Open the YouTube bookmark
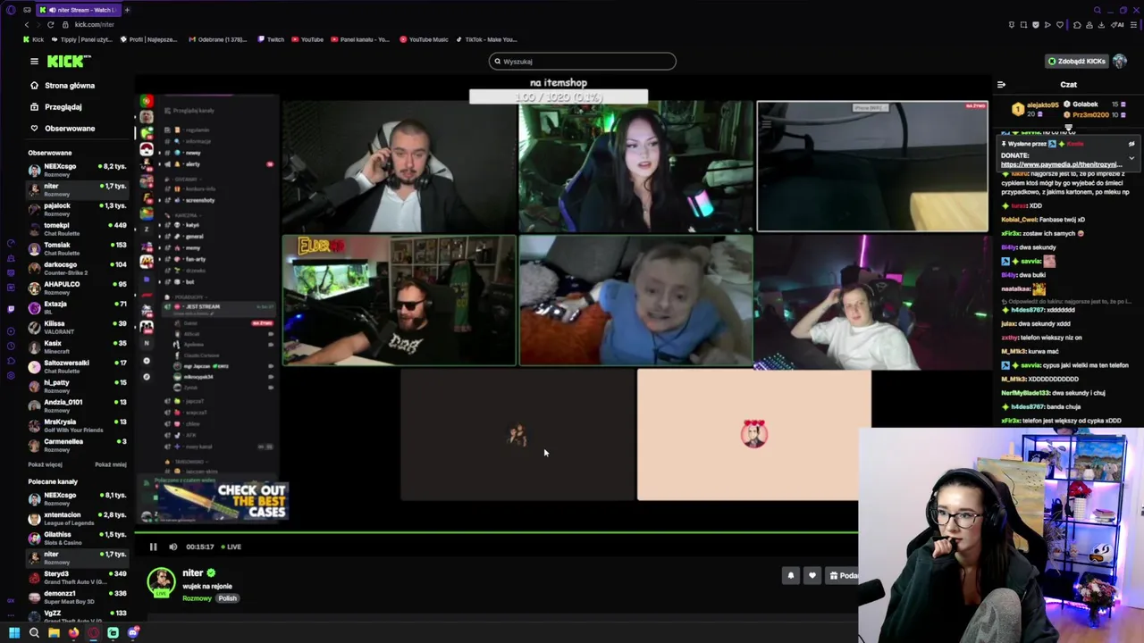 point(307,39)
